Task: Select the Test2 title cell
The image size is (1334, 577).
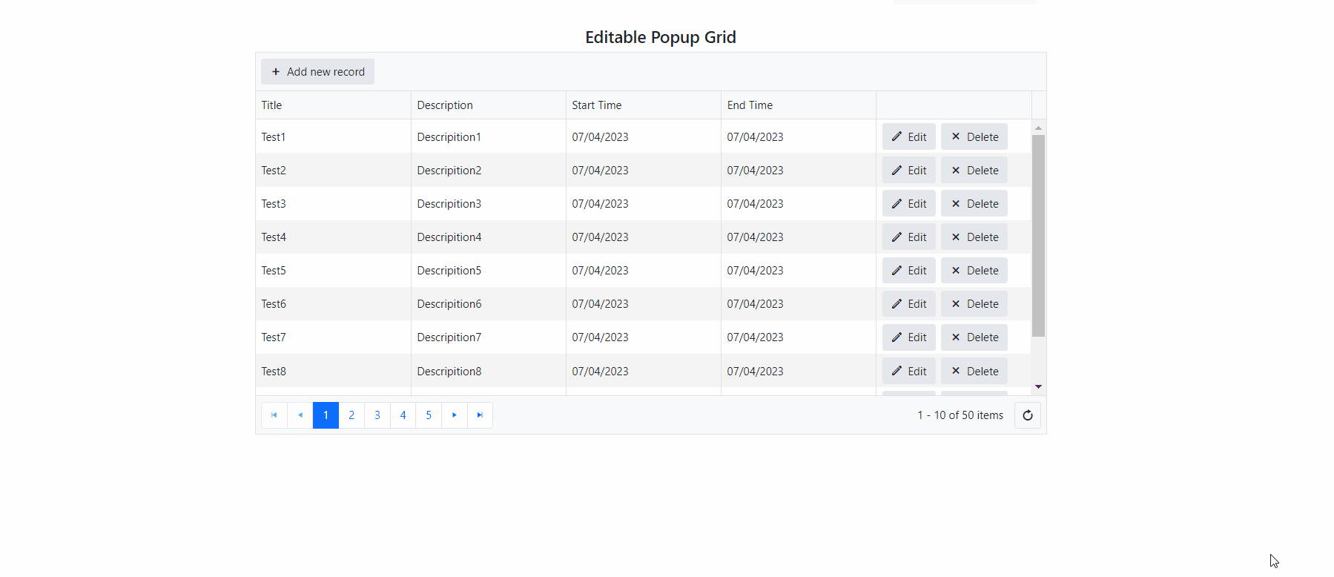Action: [x=333, y=170]
